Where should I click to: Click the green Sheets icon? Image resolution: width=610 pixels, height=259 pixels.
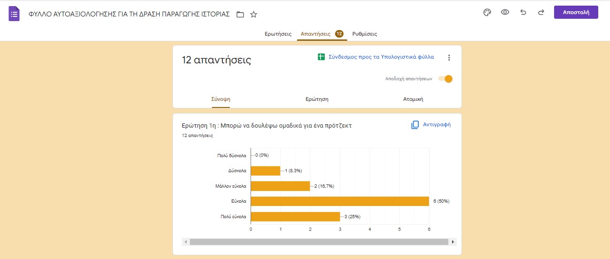[321, 57]
